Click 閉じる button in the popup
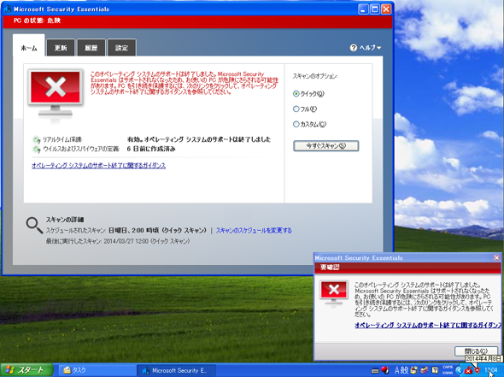The height and width of the screenshot is (377, 504). (x=476, y=351)
